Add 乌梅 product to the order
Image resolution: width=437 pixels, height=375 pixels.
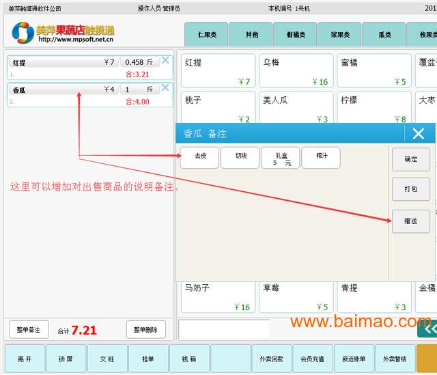(296, 71)
